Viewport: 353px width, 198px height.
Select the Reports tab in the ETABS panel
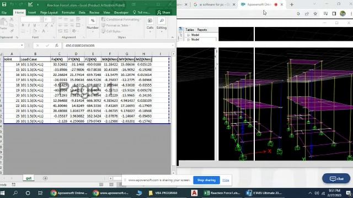202,30
